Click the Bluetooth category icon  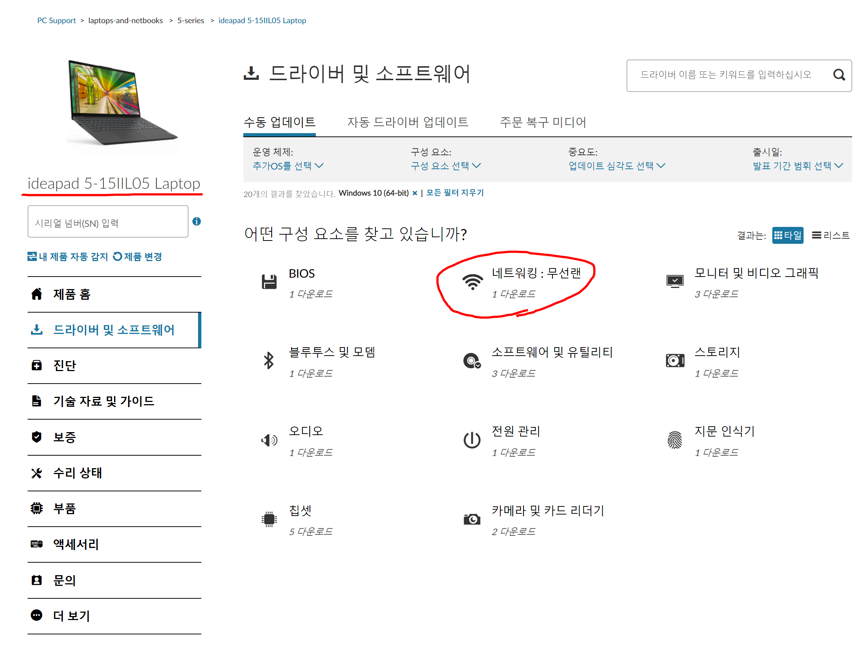(x=269, y=360)
